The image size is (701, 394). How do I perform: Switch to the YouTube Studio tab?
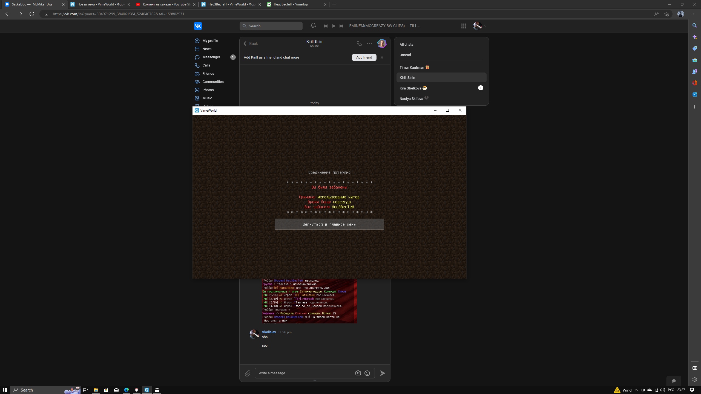tap(164, 4)
